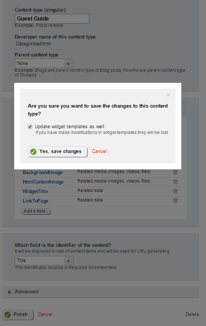Open the identifier field Title dropdown
Image resolution: width=206 pixels, height=326 pixels.
[x=44, y=261]
